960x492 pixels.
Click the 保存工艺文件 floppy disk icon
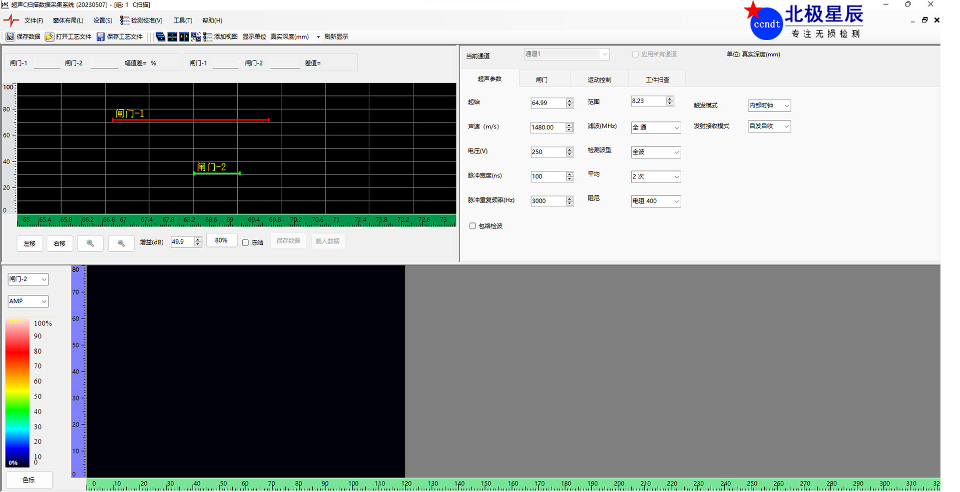click(101, 36)
